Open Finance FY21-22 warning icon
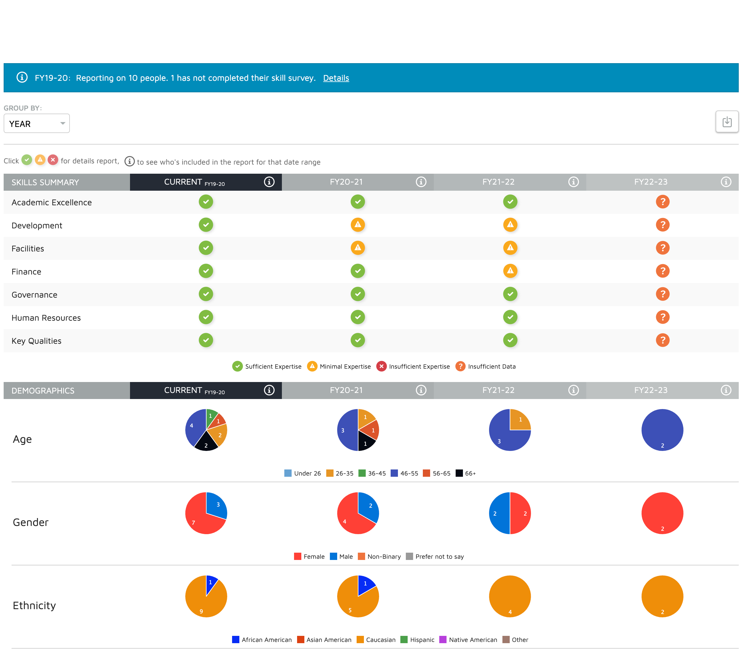This screenshot has height=655, width=743. click(x=510, y=271)
